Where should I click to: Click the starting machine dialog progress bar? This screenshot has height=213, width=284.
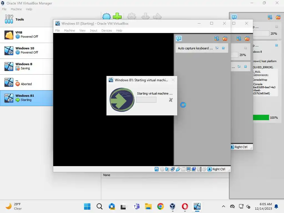[146, 100]
